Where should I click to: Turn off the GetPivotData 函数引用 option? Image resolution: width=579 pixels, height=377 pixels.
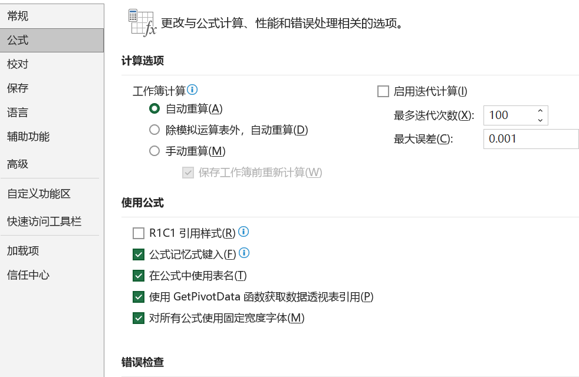point(139,297)
